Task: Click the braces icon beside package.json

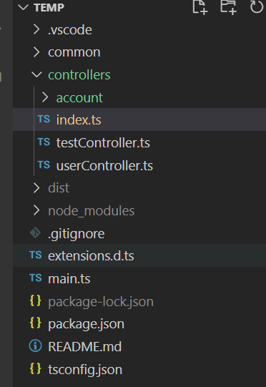Action: click(x=35, y=323)
